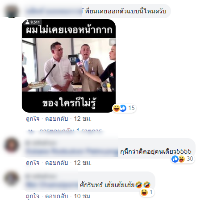The image size is (217, 204).
Task: Click the like reaction icon beside count 30
Action: 175,159
